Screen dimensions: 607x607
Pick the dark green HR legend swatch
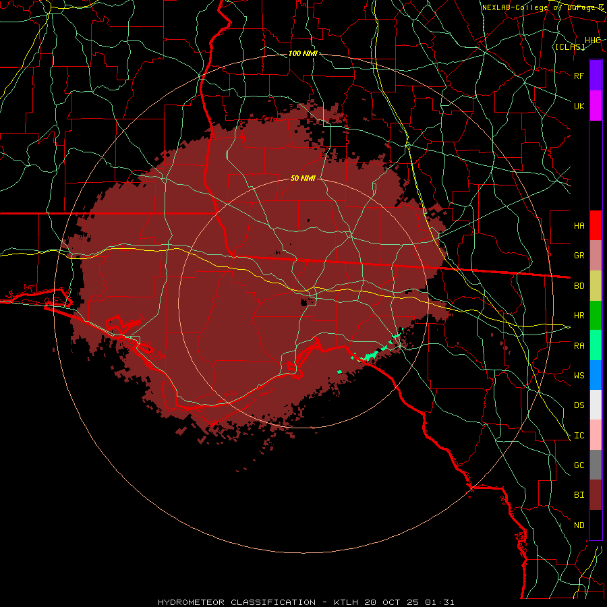596,316
